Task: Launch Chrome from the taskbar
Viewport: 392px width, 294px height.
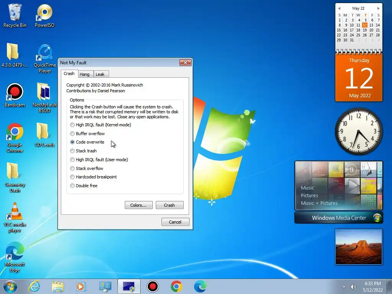Action: point(176,286)
